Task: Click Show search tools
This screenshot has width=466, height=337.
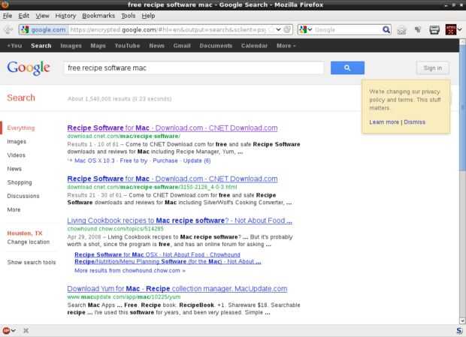Action: coord(32,262)
